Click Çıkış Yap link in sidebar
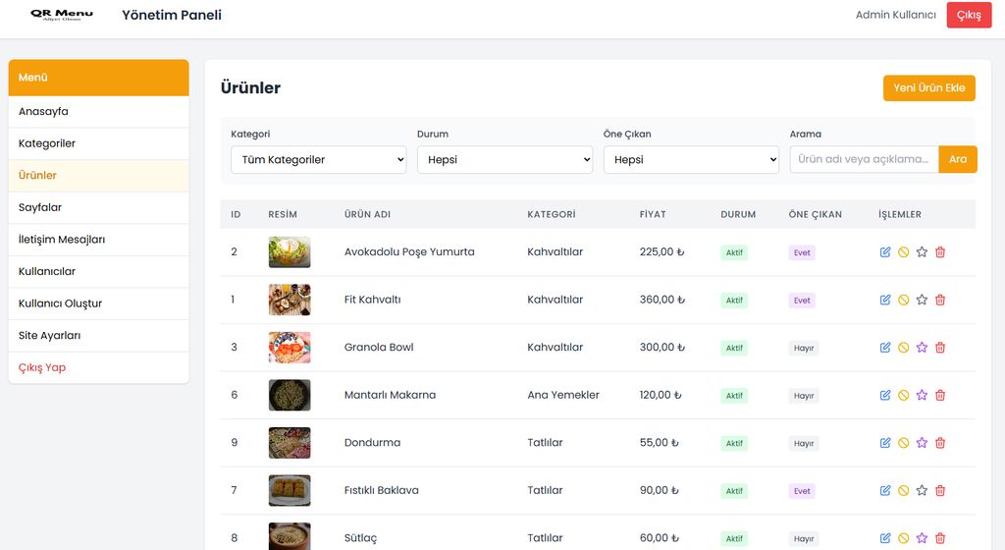Viewport: 1005px width, 550px height. (x=99, y=368)
